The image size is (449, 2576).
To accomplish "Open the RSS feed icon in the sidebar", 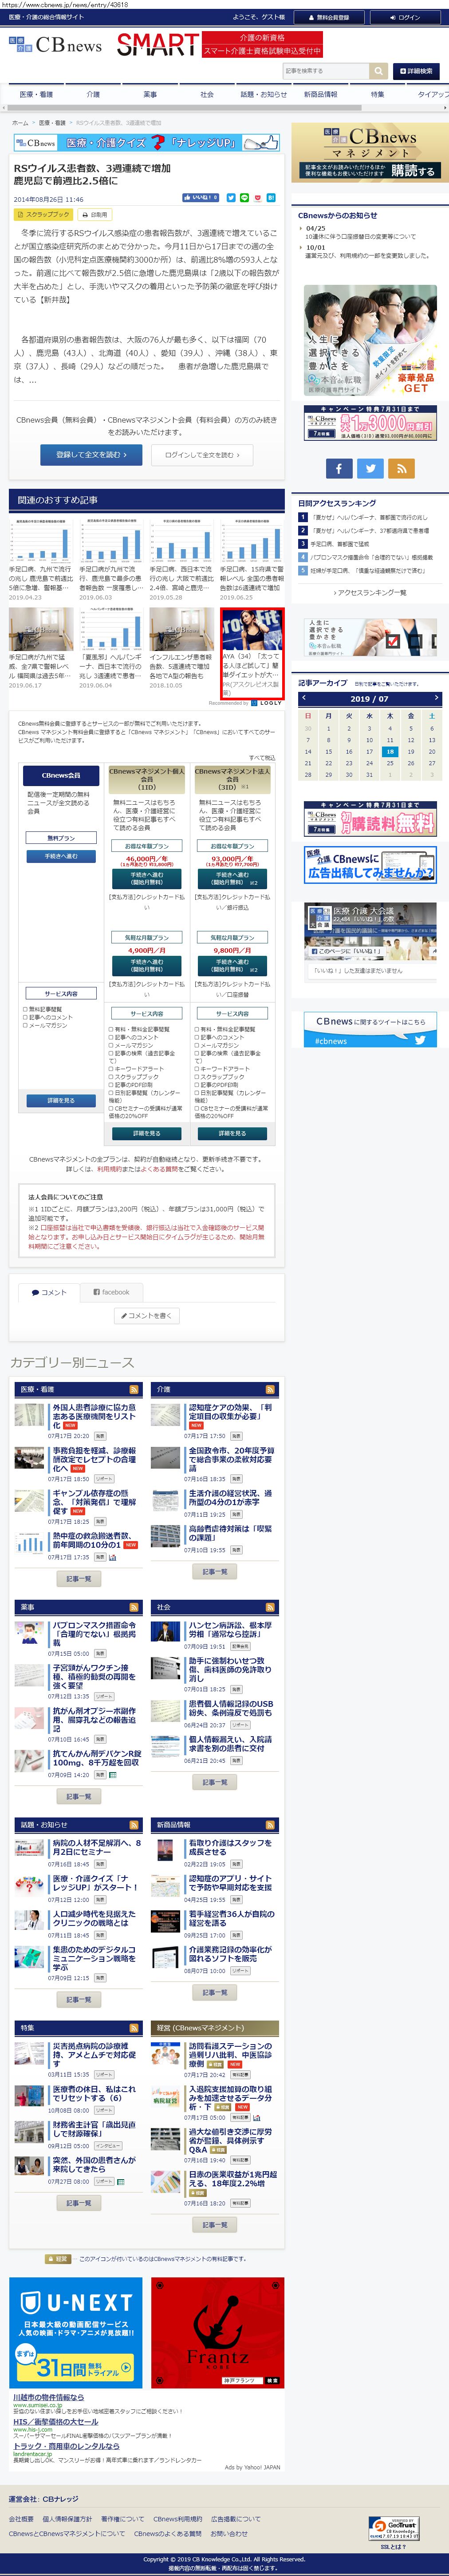I will tap(401, 468).
